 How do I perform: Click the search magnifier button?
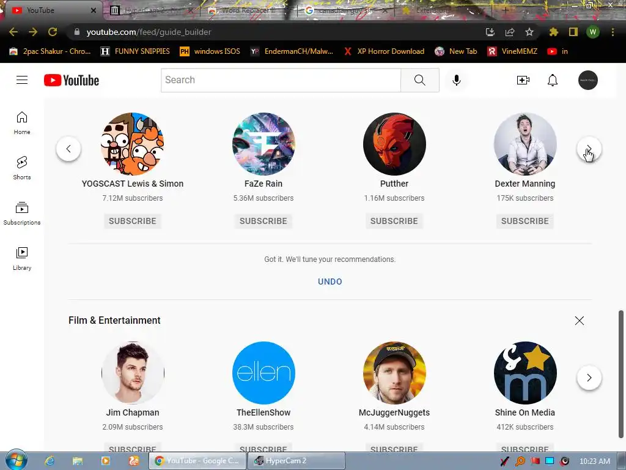(419, 80)
